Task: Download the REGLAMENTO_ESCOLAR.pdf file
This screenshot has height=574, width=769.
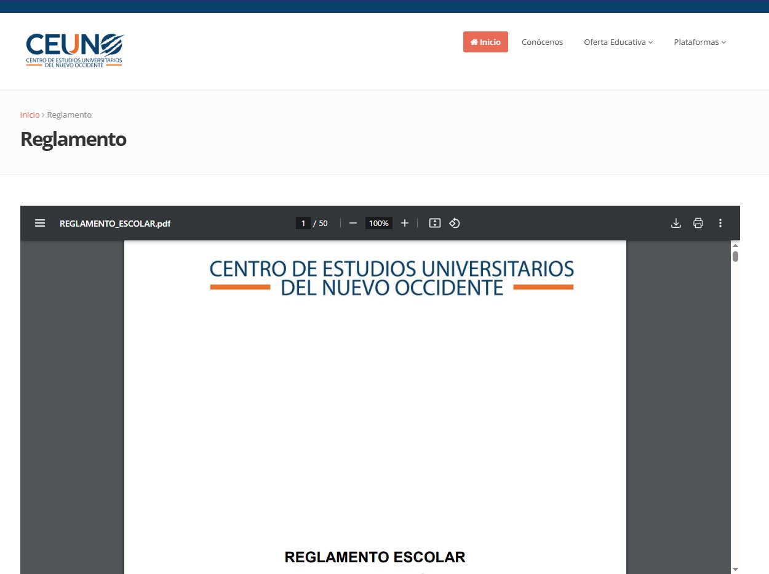Action: (675, 223)
